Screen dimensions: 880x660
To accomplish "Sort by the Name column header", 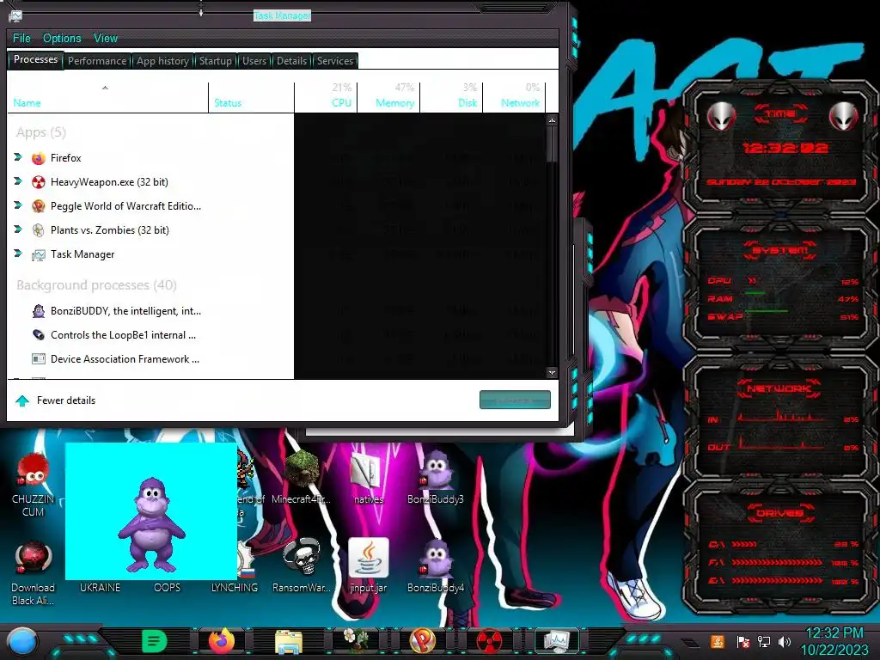I will pos(107,98).
